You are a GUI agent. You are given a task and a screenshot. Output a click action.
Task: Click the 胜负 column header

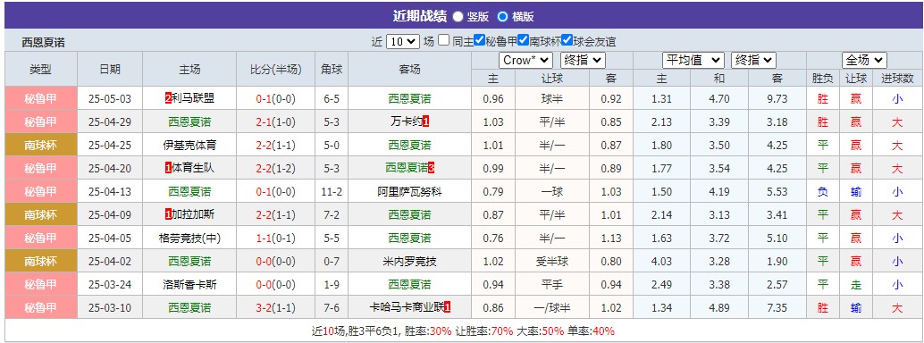[x=823, y=78]
